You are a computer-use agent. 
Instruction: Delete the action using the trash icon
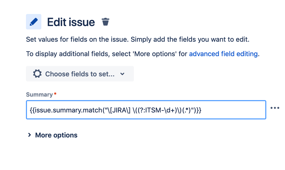coord(106,22)
